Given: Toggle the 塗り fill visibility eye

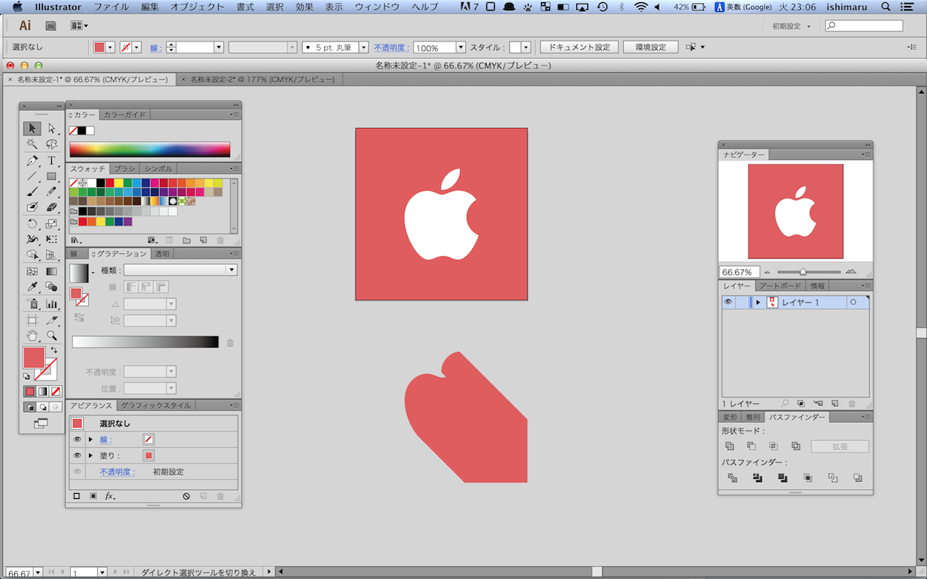Looking at the screenshot, I should click(77, 455).
